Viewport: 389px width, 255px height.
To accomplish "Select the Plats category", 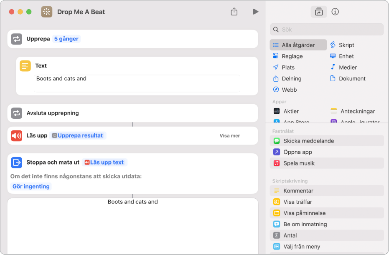I will (284, 67).
